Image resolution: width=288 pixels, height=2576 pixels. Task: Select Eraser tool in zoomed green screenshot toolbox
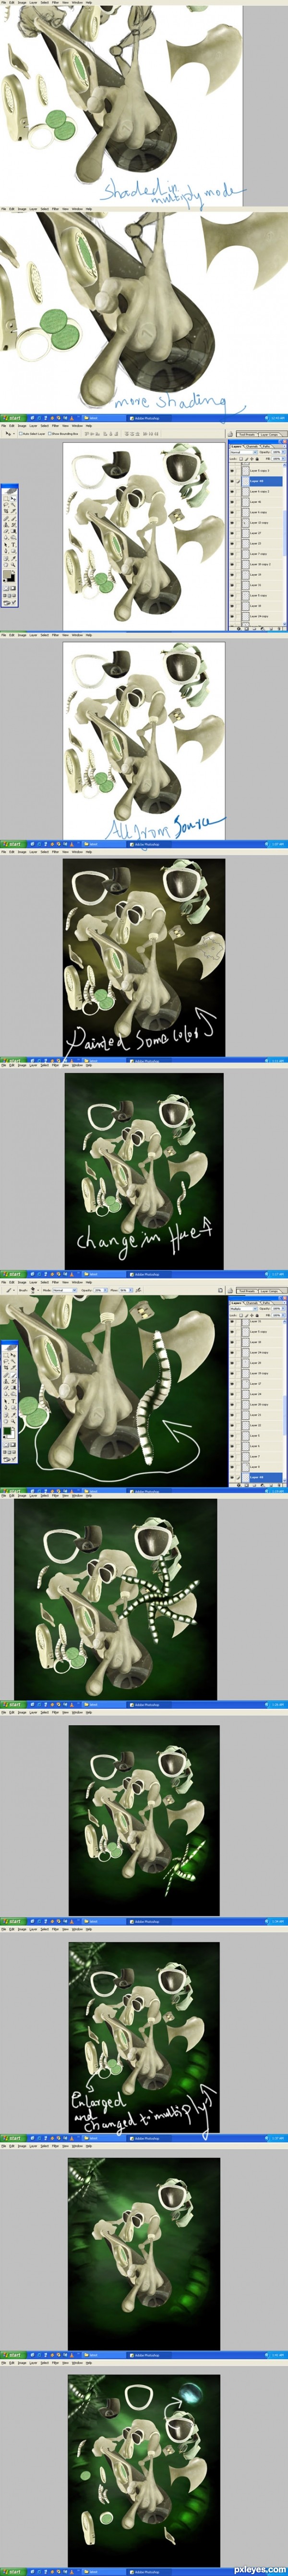(6, 1387)
